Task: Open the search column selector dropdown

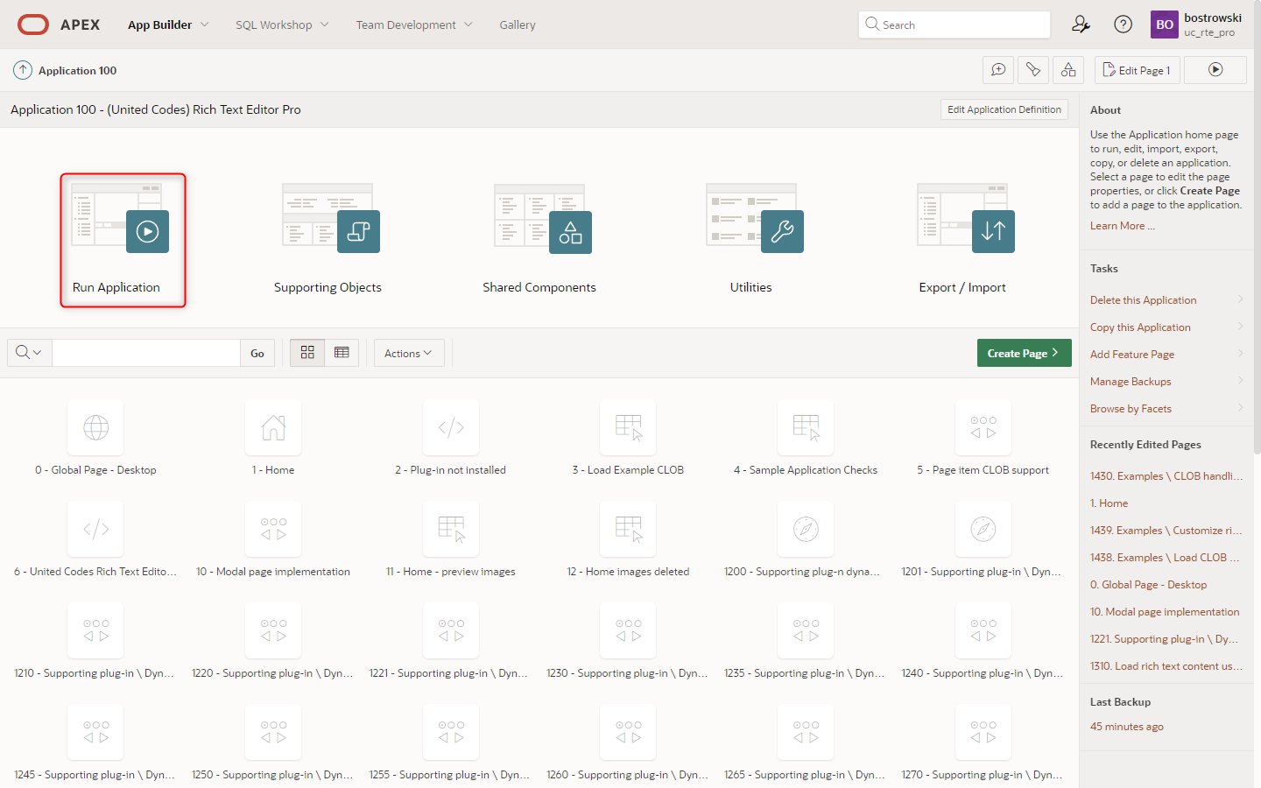Action: coord(30,353)
